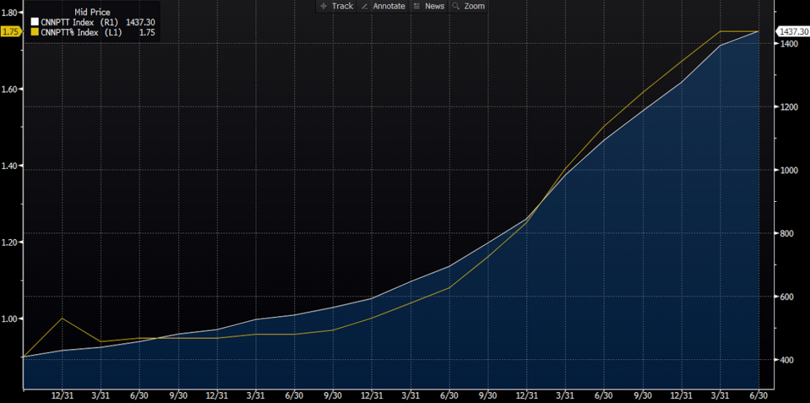Click the 1.00 left-axis label

(x=10, y=318)
